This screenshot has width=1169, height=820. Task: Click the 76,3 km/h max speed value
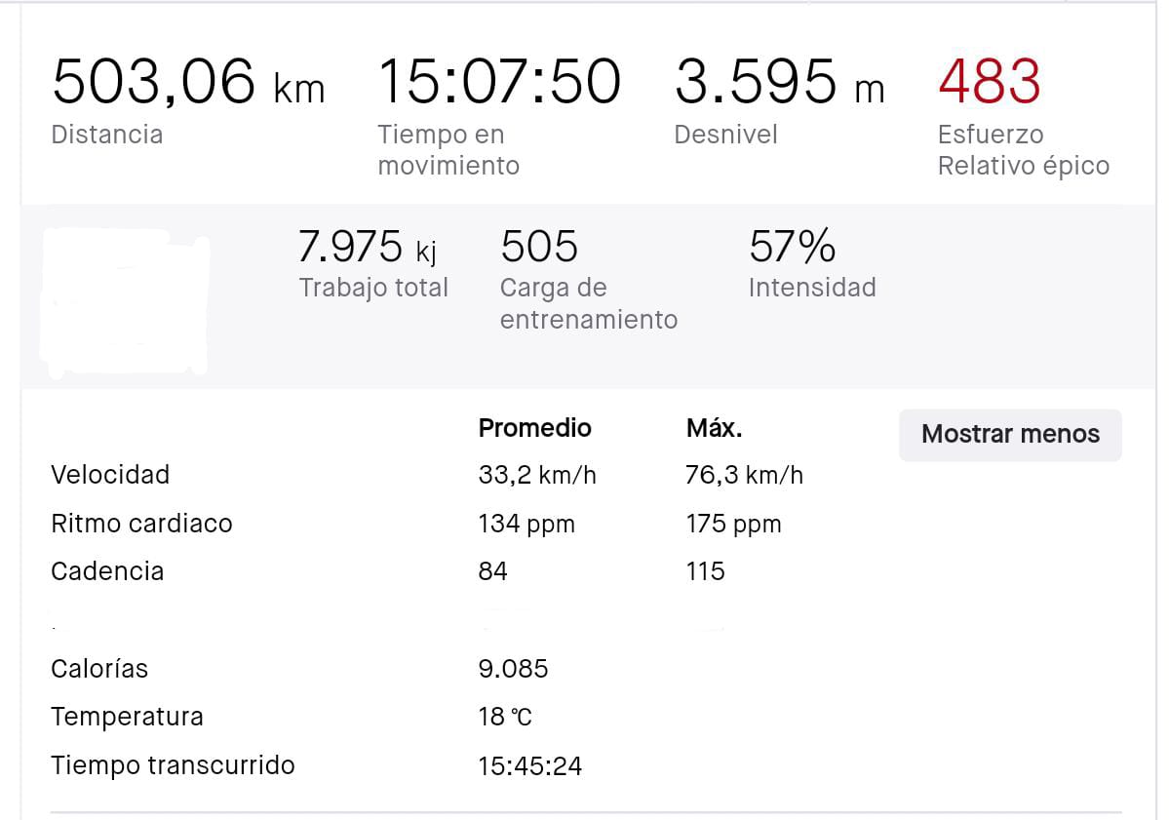(x=745, y=475)
